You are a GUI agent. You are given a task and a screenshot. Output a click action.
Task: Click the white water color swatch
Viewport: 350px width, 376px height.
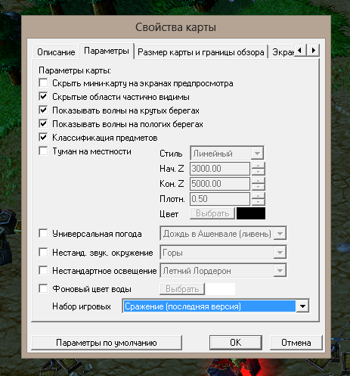tap(221, 289)
